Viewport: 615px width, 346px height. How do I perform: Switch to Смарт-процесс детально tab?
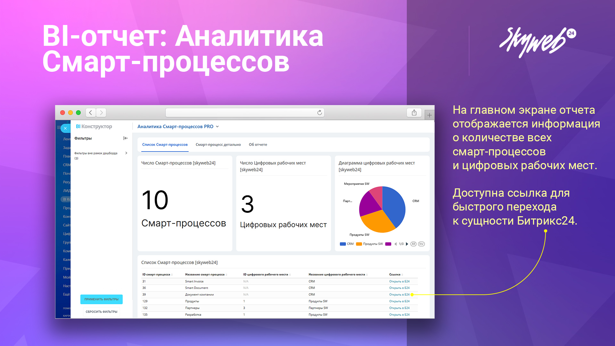pyautogui.click(x=218, y=144)
